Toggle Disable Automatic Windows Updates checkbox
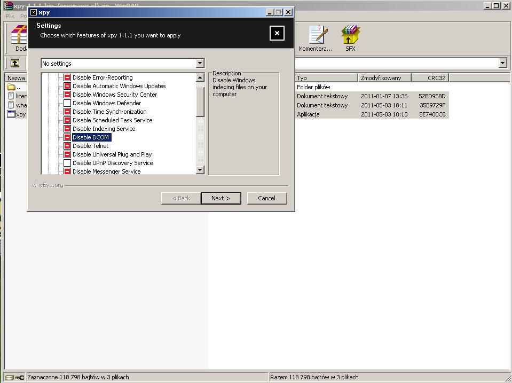512x383 pixels. pos(67,86)
